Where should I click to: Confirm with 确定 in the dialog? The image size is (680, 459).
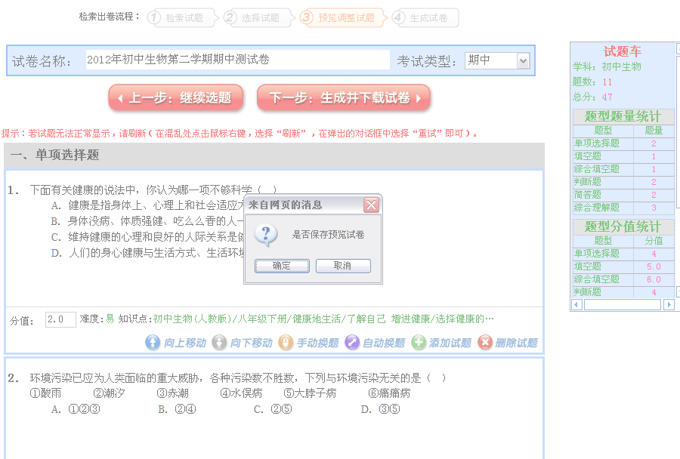pyautogui.click(x=282, y=266)
